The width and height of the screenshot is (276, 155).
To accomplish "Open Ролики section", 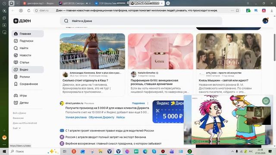I will (28, 77).
